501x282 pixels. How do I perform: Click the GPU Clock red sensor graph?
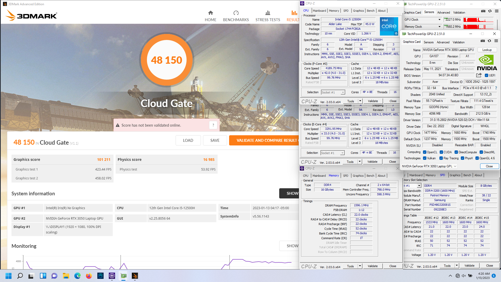[x=479, y=20]
